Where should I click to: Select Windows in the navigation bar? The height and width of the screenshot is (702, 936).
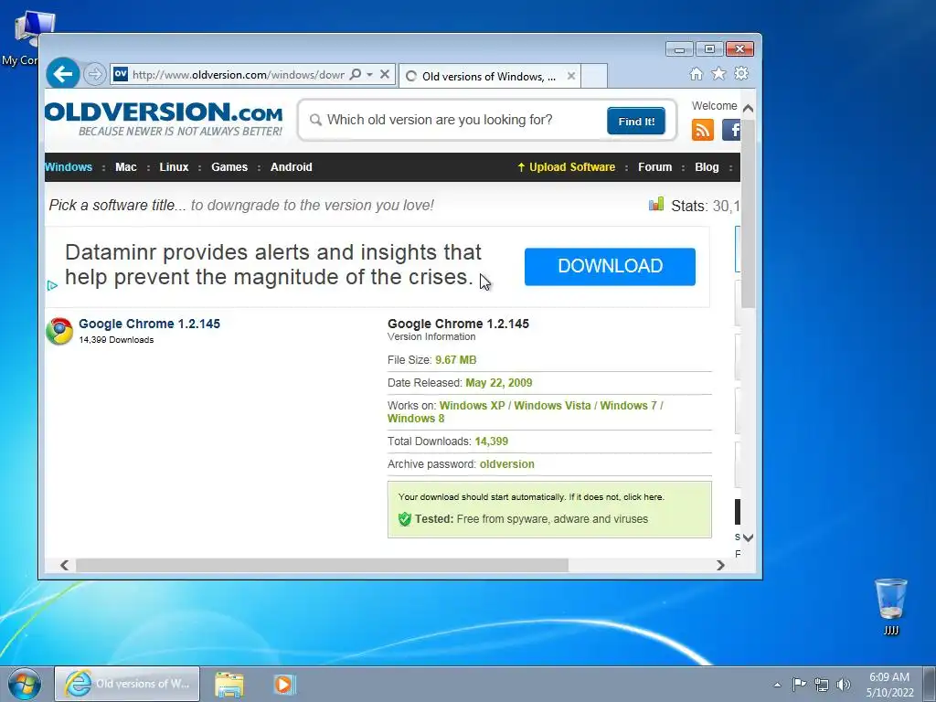(x=69, y=167)
